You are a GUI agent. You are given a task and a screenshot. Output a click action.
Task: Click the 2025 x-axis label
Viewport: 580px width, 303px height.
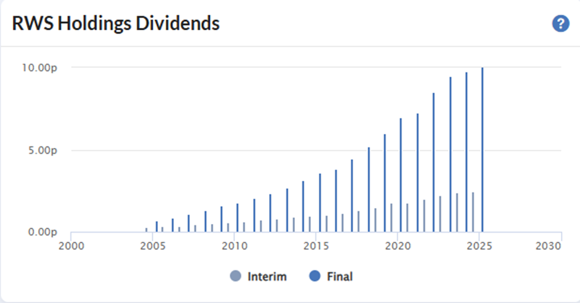(479, 246)
